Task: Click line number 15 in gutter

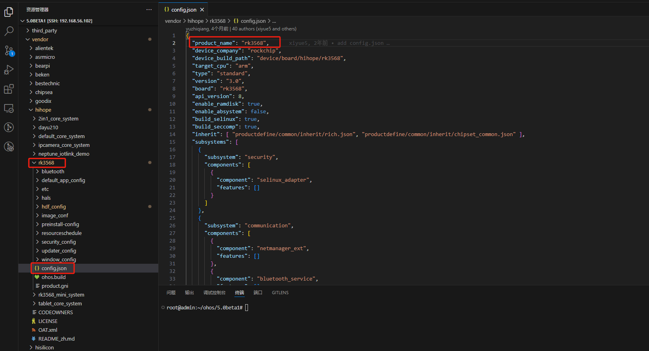Action: (x=172, y=142)
